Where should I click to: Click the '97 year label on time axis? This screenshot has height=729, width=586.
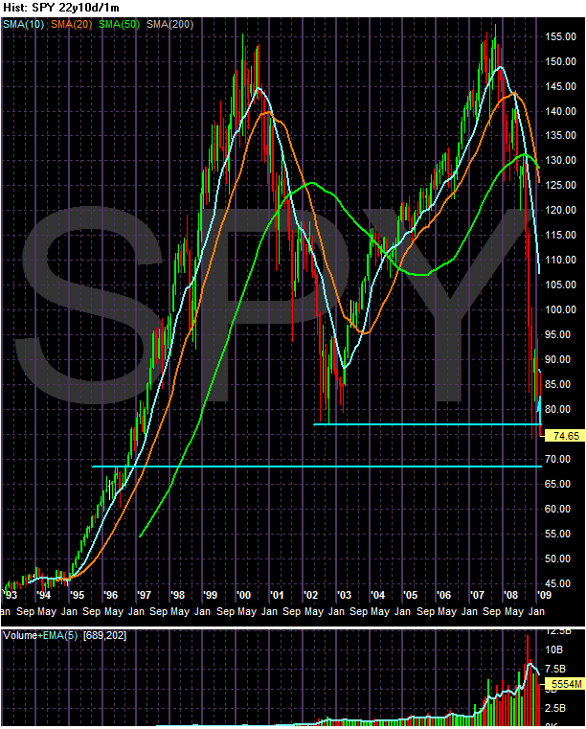tap(144, 595)
